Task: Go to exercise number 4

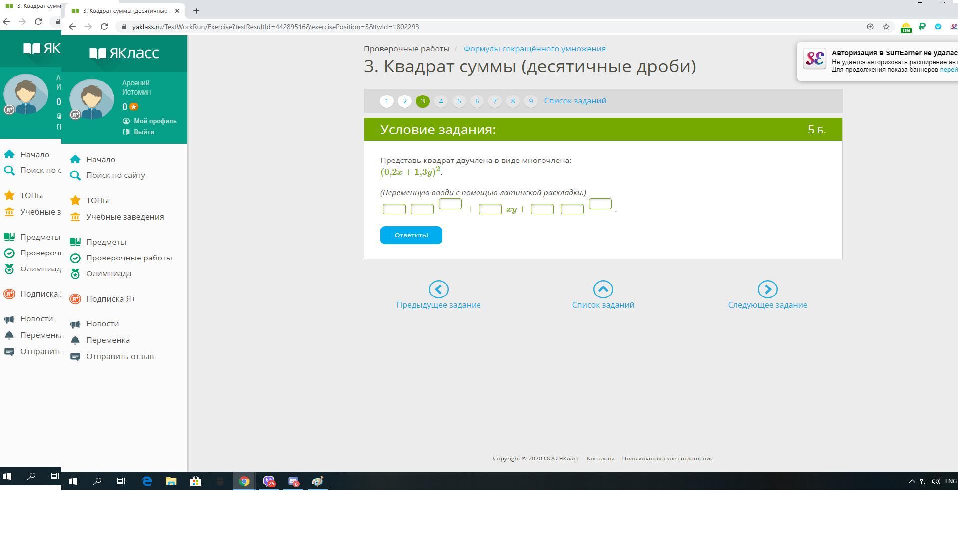Action: pyautogui.click(x=441, y=101)
